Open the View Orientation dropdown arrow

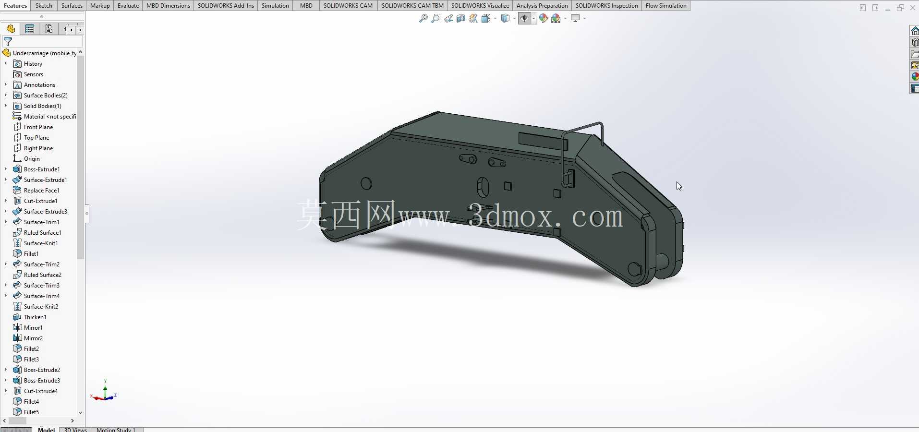click(495, 18)
